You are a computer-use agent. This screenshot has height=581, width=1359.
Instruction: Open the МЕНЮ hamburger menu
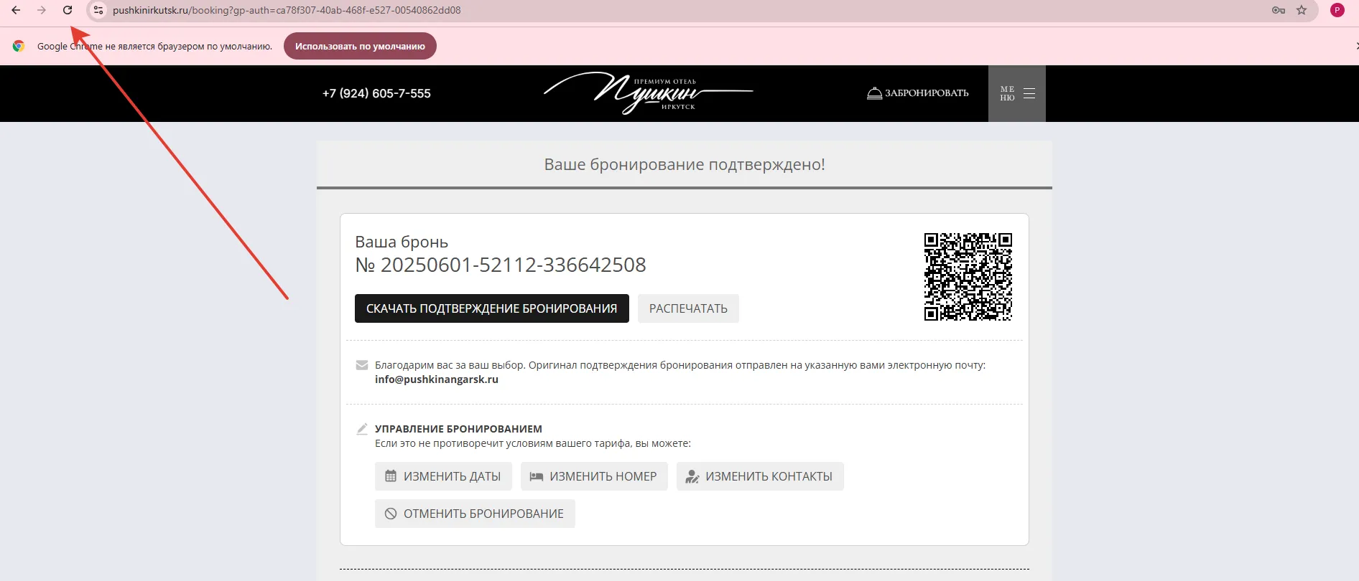point(1017,93)
